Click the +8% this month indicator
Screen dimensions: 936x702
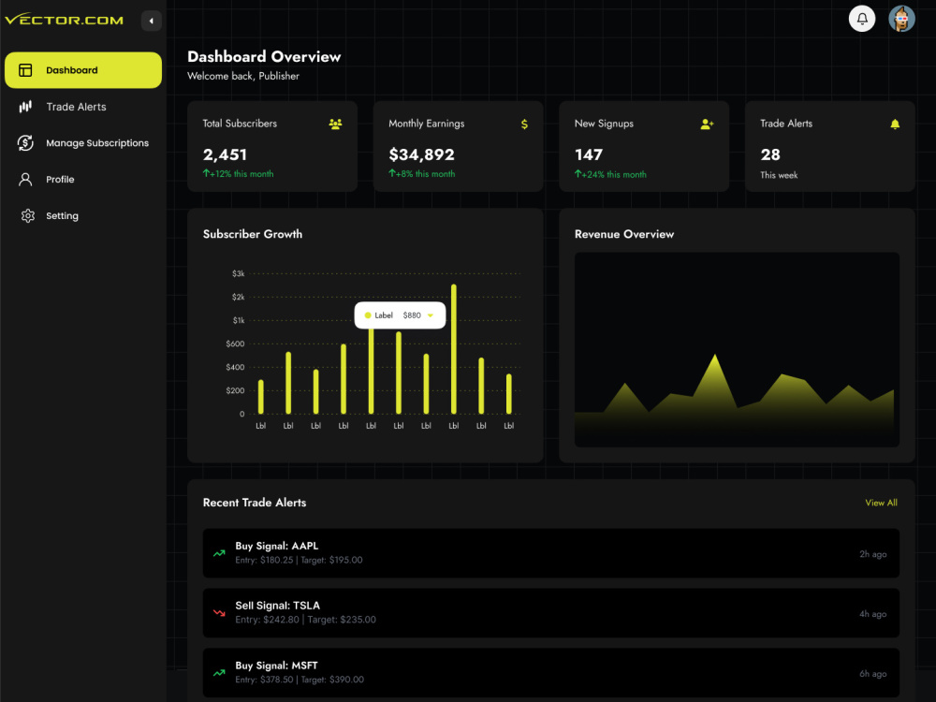coord(421,174)
